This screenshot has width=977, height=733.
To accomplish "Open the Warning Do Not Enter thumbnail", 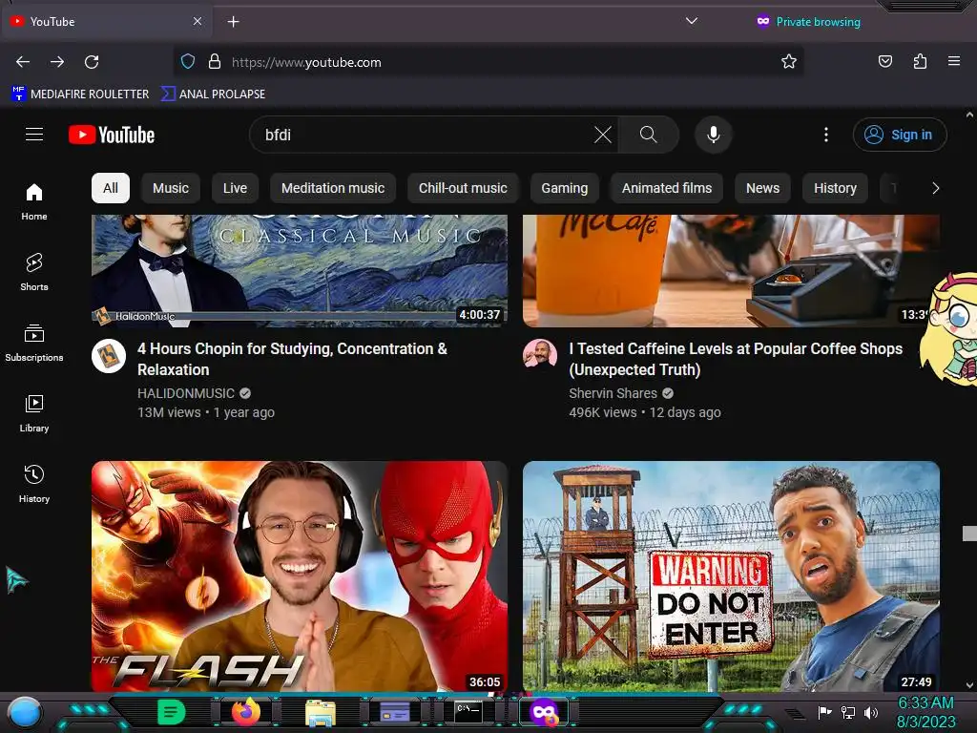I will (731, 576).
